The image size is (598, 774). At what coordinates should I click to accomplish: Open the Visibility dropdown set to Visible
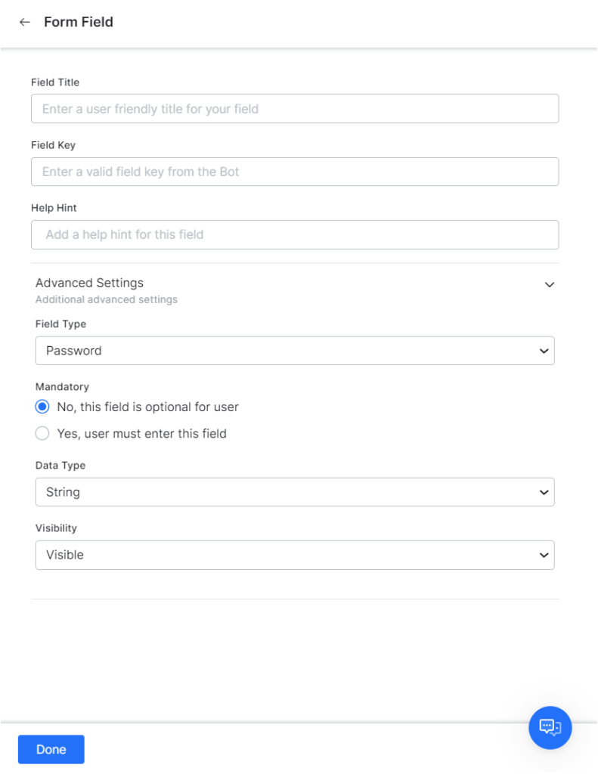pyautogui.click(x=295, y=555)
